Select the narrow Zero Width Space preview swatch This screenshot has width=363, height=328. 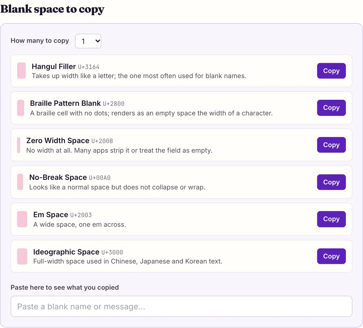pyautogui.click(x=19, y=145)
